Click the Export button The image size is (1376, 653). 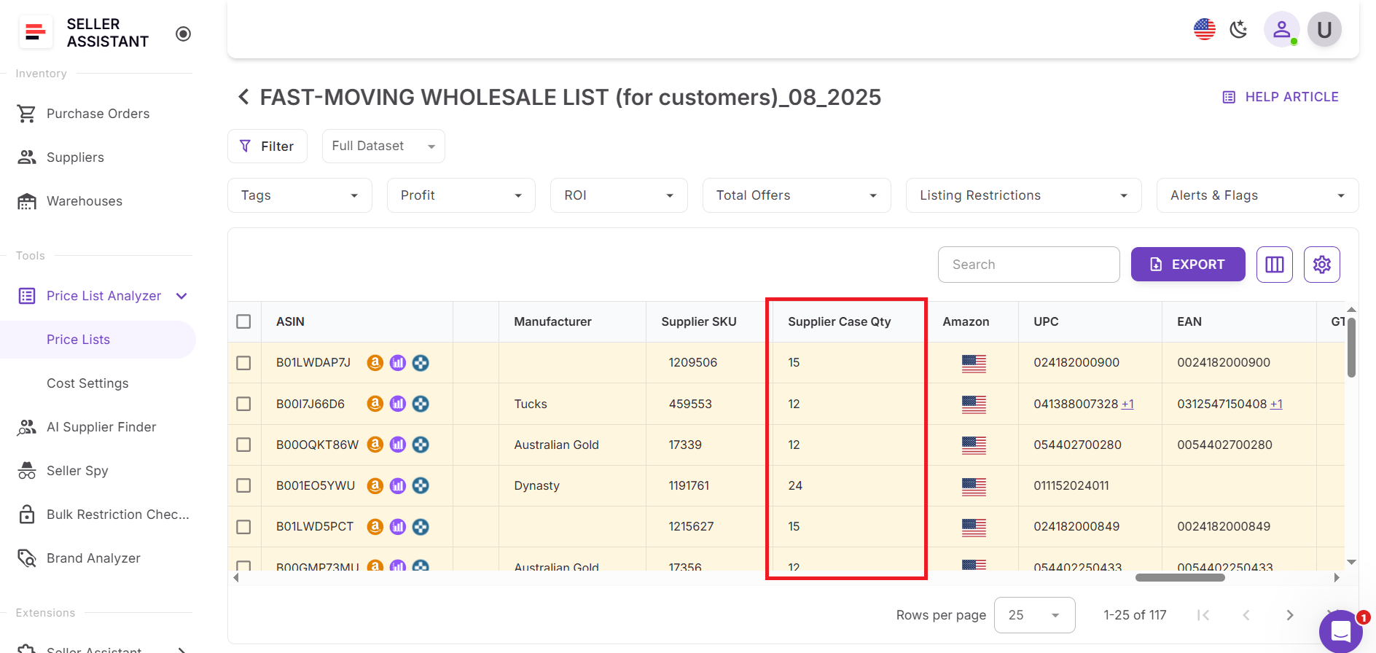pos(1187,265)
